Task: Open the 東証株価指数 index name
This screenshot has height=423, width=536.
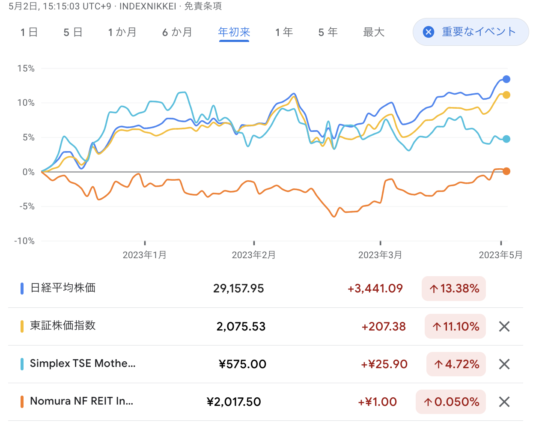Action: pos(63,326)
